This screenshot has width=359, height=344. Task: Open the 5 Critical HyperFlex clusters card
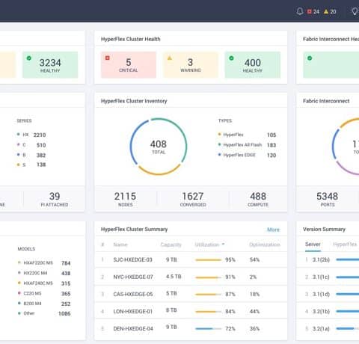[129, 65]
